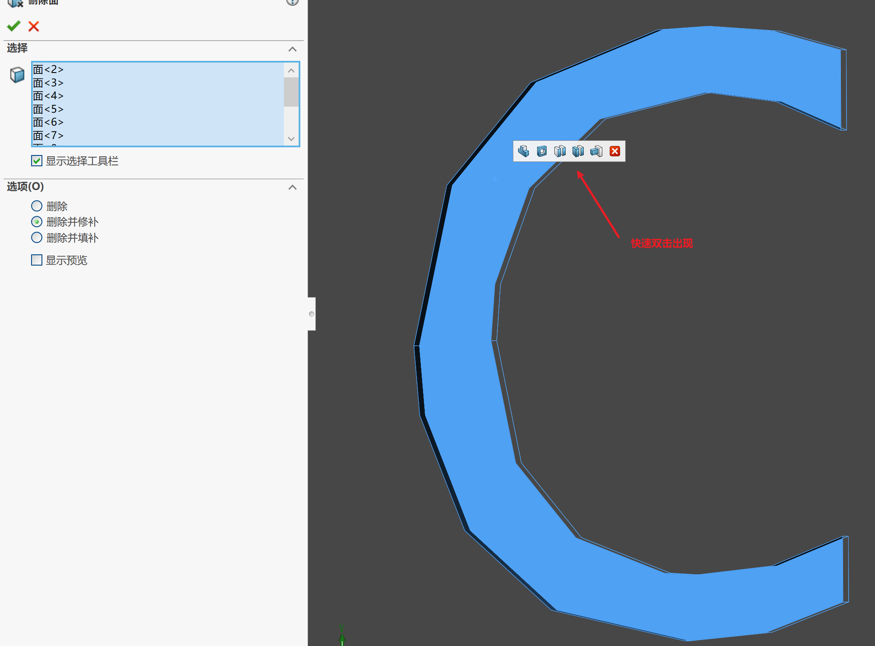Select 面<4> in the selection list
The width and height of the screenshot is (875, 646).
pos(48,96)
